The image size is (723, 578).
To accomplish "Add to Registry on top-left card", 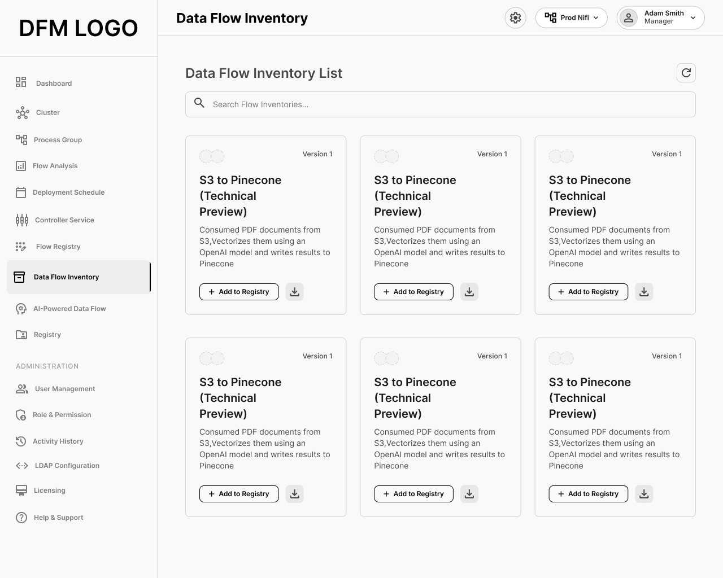I will coord(239,292).
